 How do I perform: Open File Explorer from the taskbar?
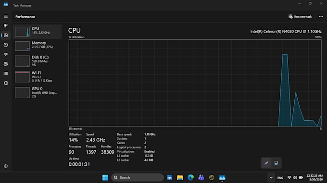pos(180,178)
